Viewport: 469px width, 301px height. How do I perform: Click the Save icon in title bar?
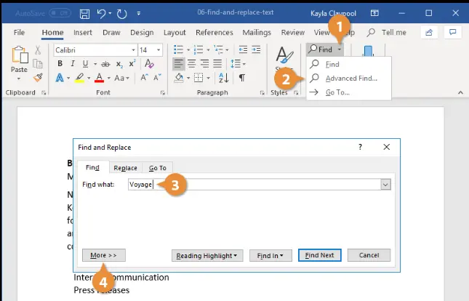[x=84, y=14]
